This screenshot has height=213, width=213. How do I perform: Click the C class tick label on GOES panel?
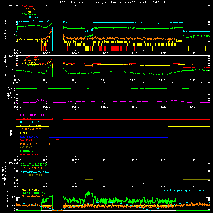(14, 90)
